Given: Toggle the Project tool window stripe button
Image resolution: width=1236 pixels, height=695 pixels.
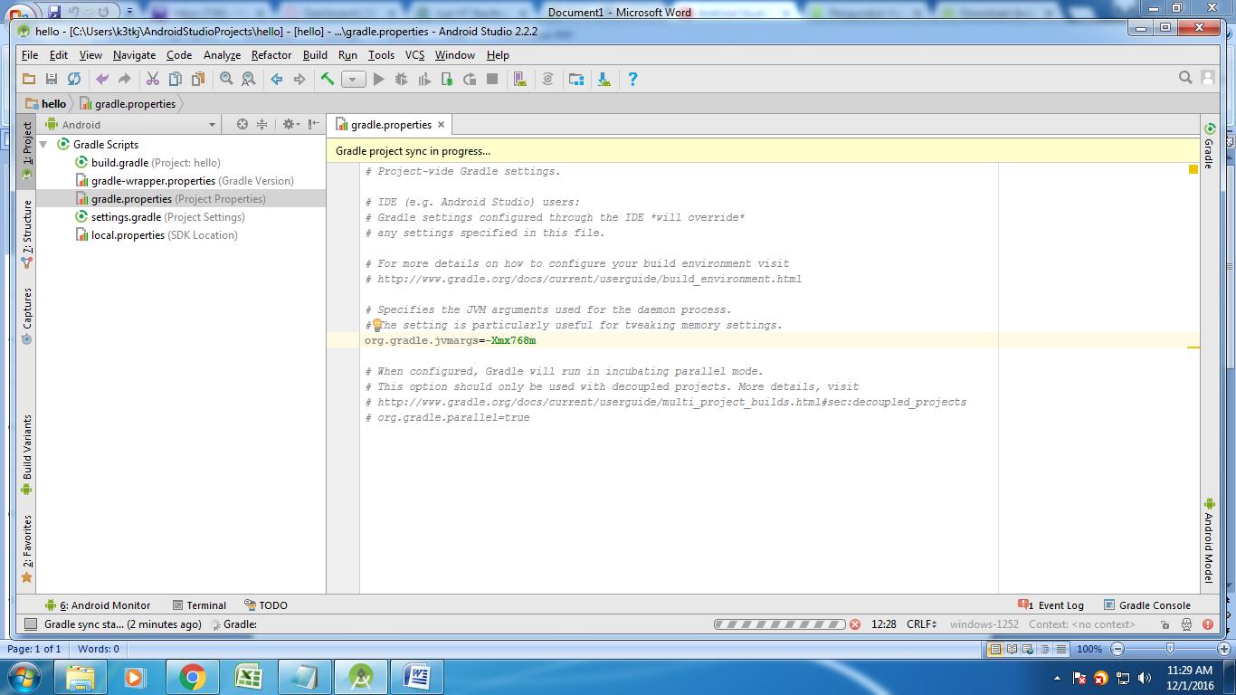Looking at the screenshot, I should pos(27,150).
